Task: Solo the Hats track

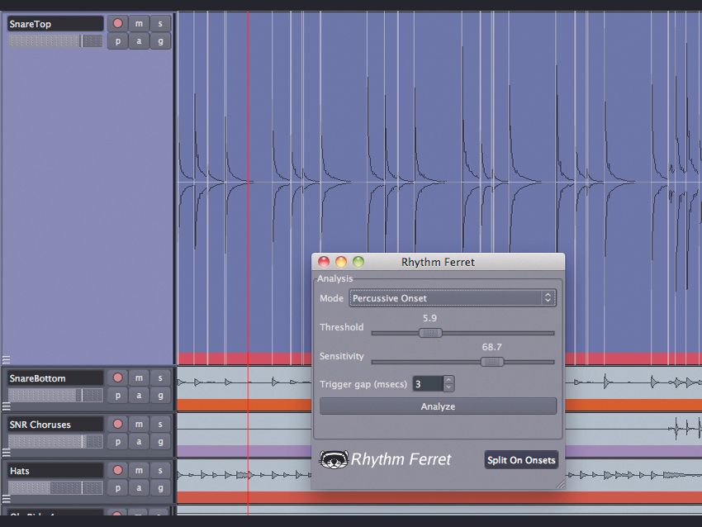Action: [160, 470]
